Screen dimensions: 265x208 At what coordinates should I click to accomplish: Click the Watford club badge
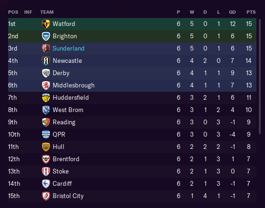pyautogui.click(x=46, y=24)
